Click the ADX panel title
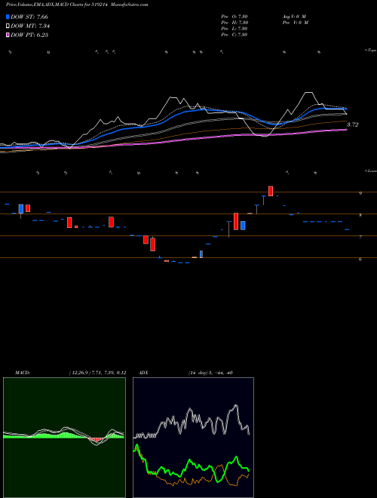 coord(143,373)
